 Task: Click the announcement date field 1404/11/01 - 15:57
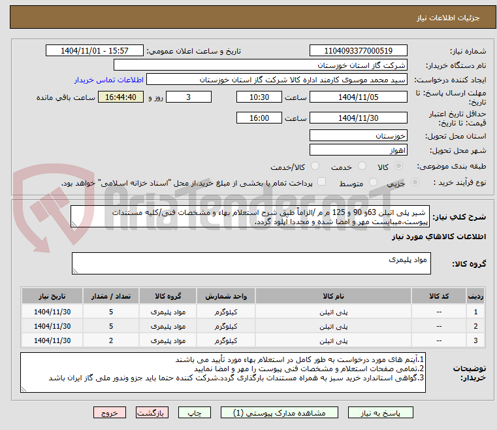point(95,51)
